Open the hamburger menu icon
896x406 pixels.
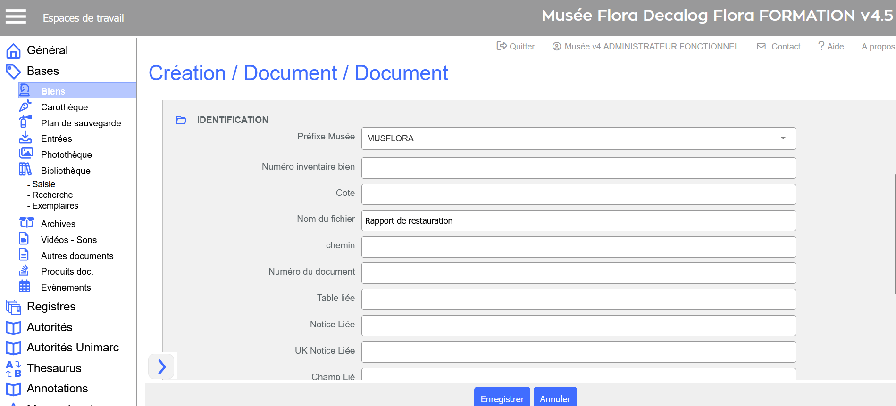16,17
